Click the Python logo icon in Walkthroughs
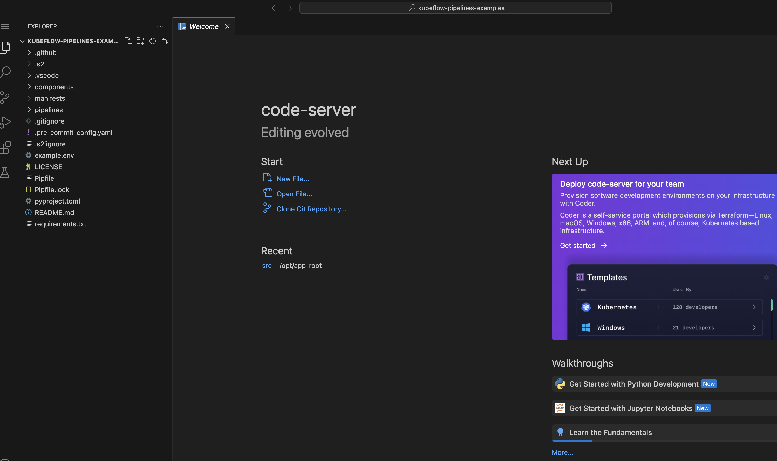This screenshot has width=777, height=461. pyautogui.click(x=560, y=384)
